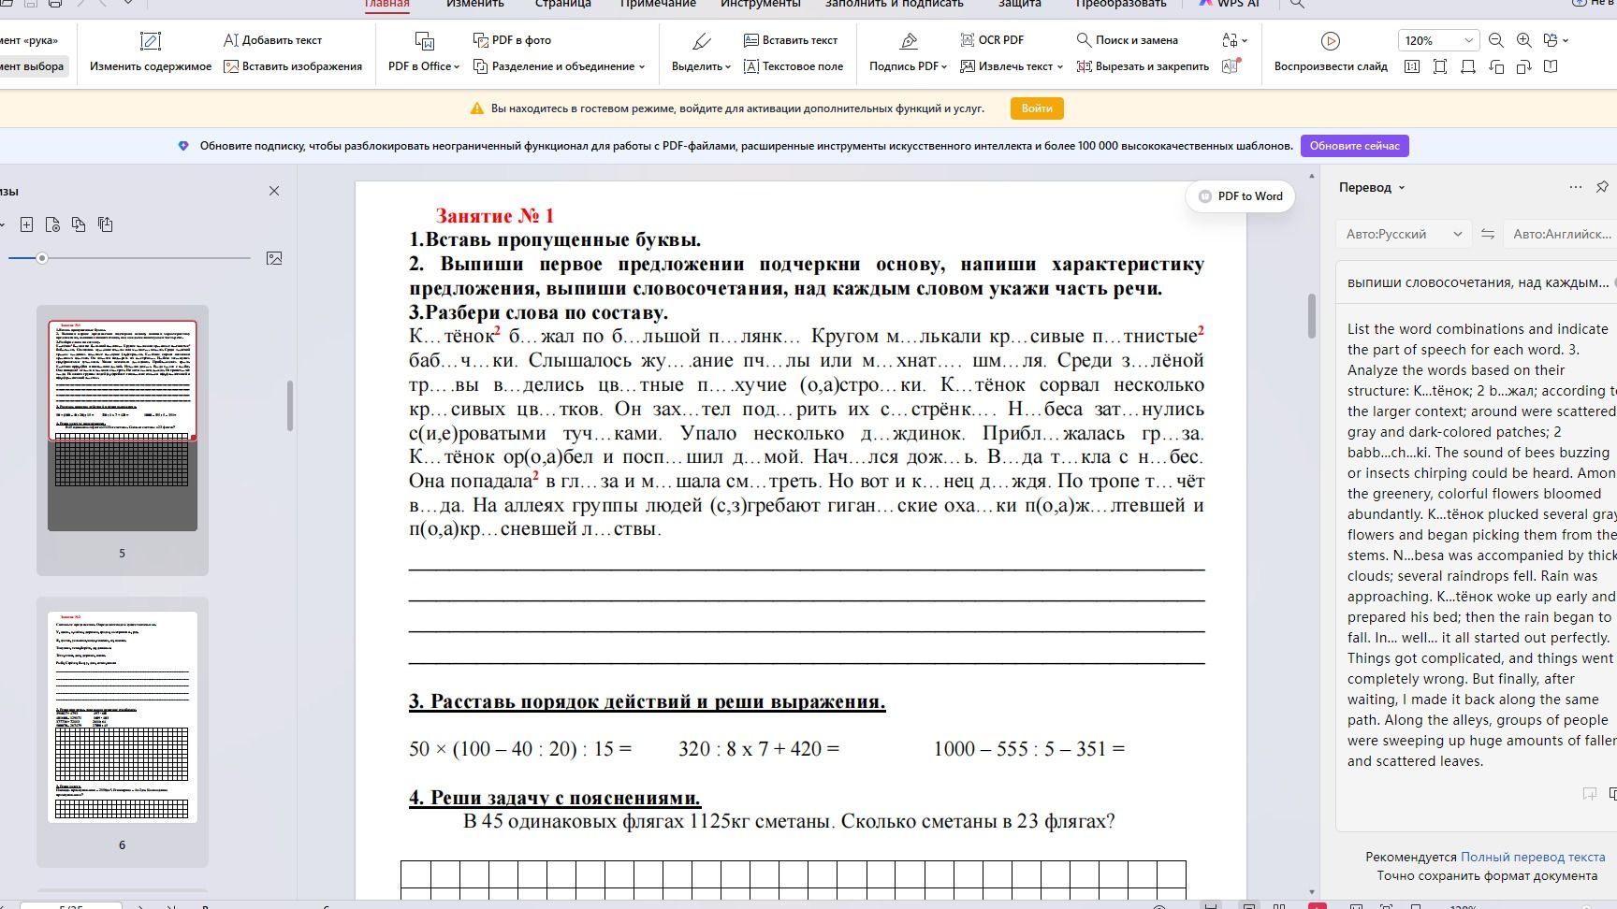Click the 'PDF в фото' tool
This screenshot has width=1617, height=909.
[512, 40]
